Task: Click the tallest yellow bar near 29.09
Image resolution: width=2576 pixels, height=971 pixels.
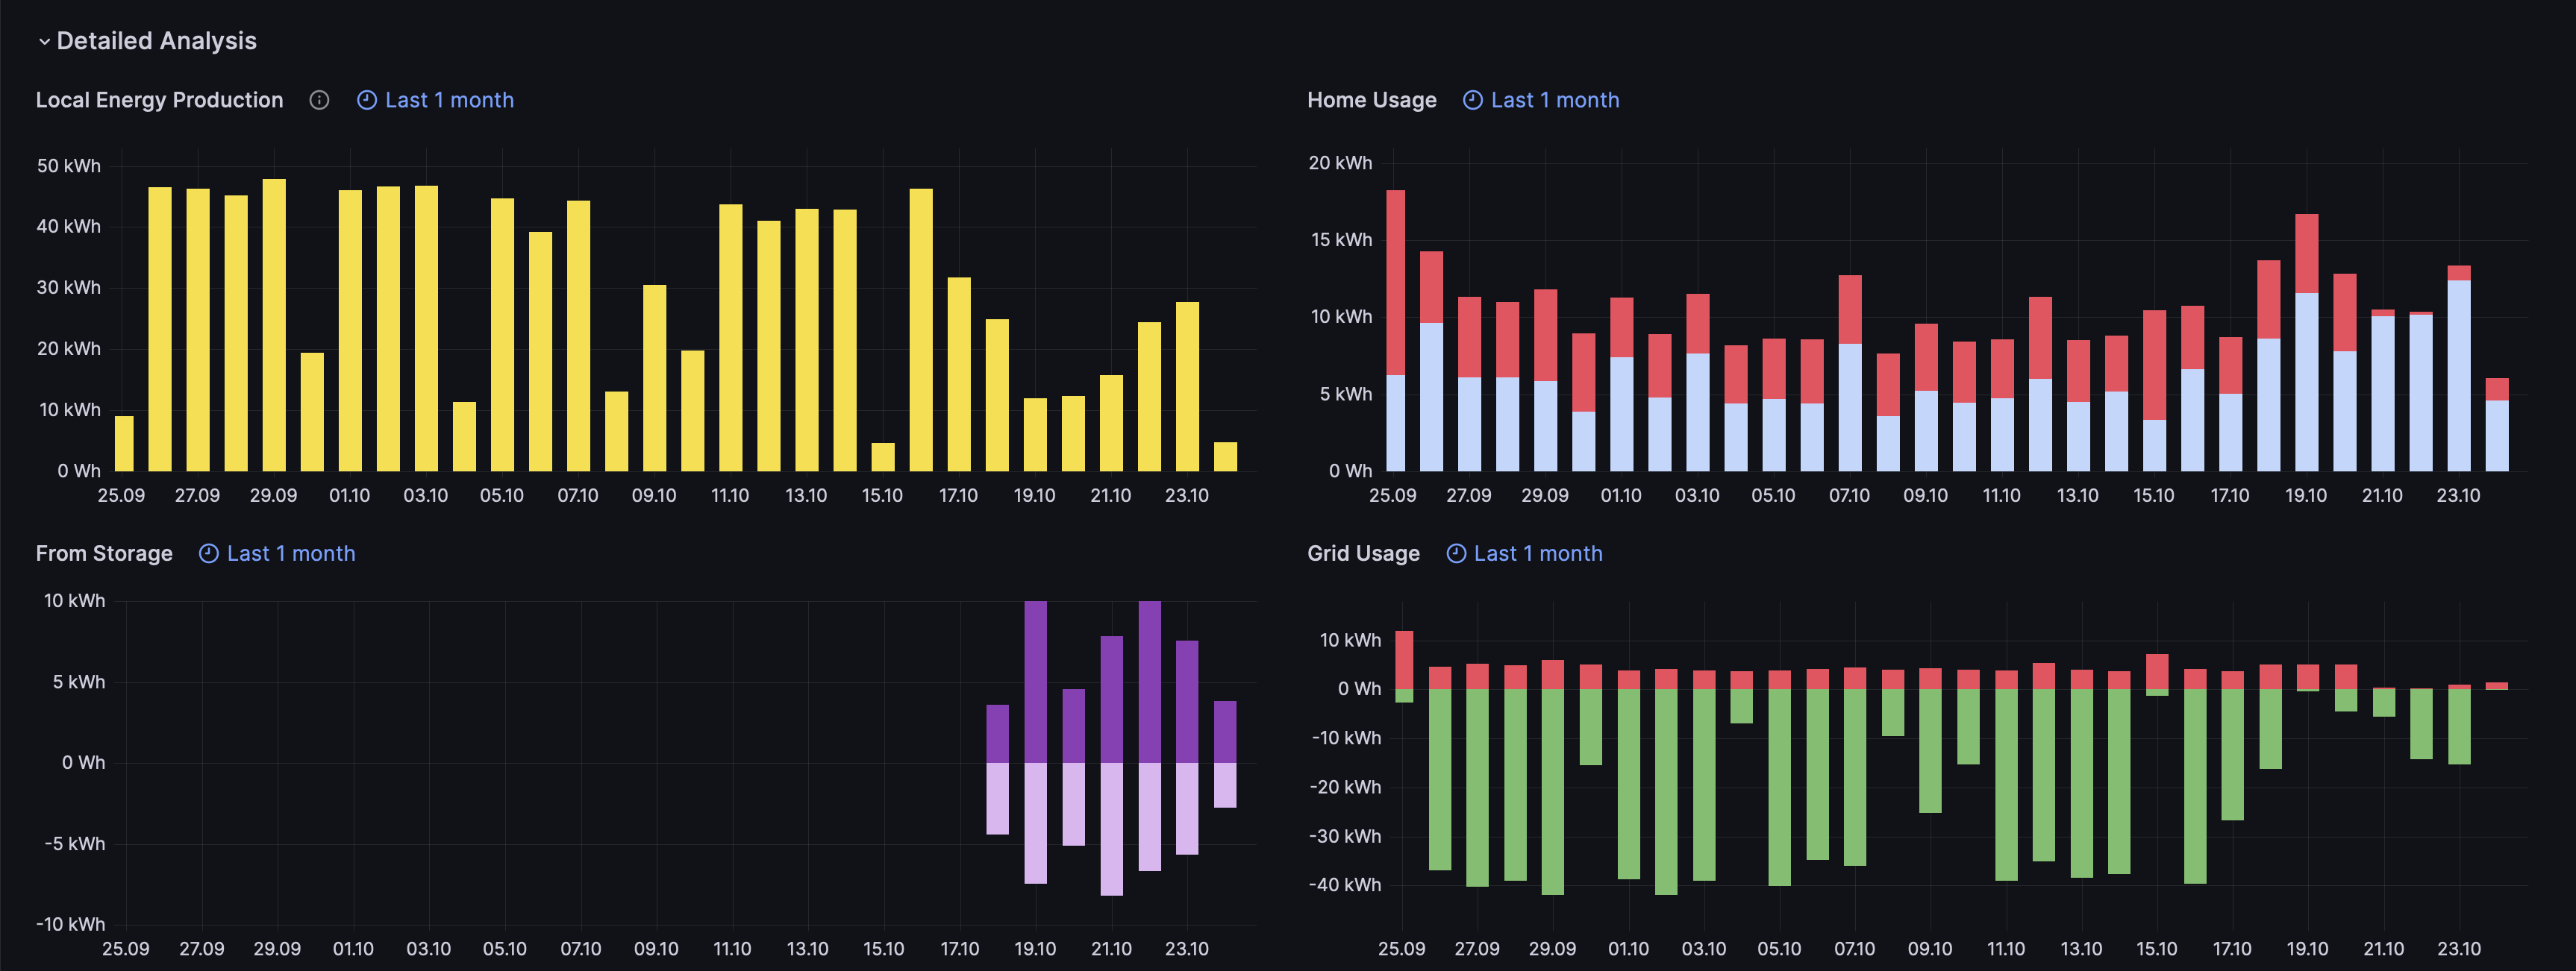Action: coord(274,324)
